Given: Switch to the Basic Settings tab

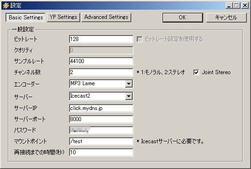Looking at the screenshot, I should click(26, 17).
